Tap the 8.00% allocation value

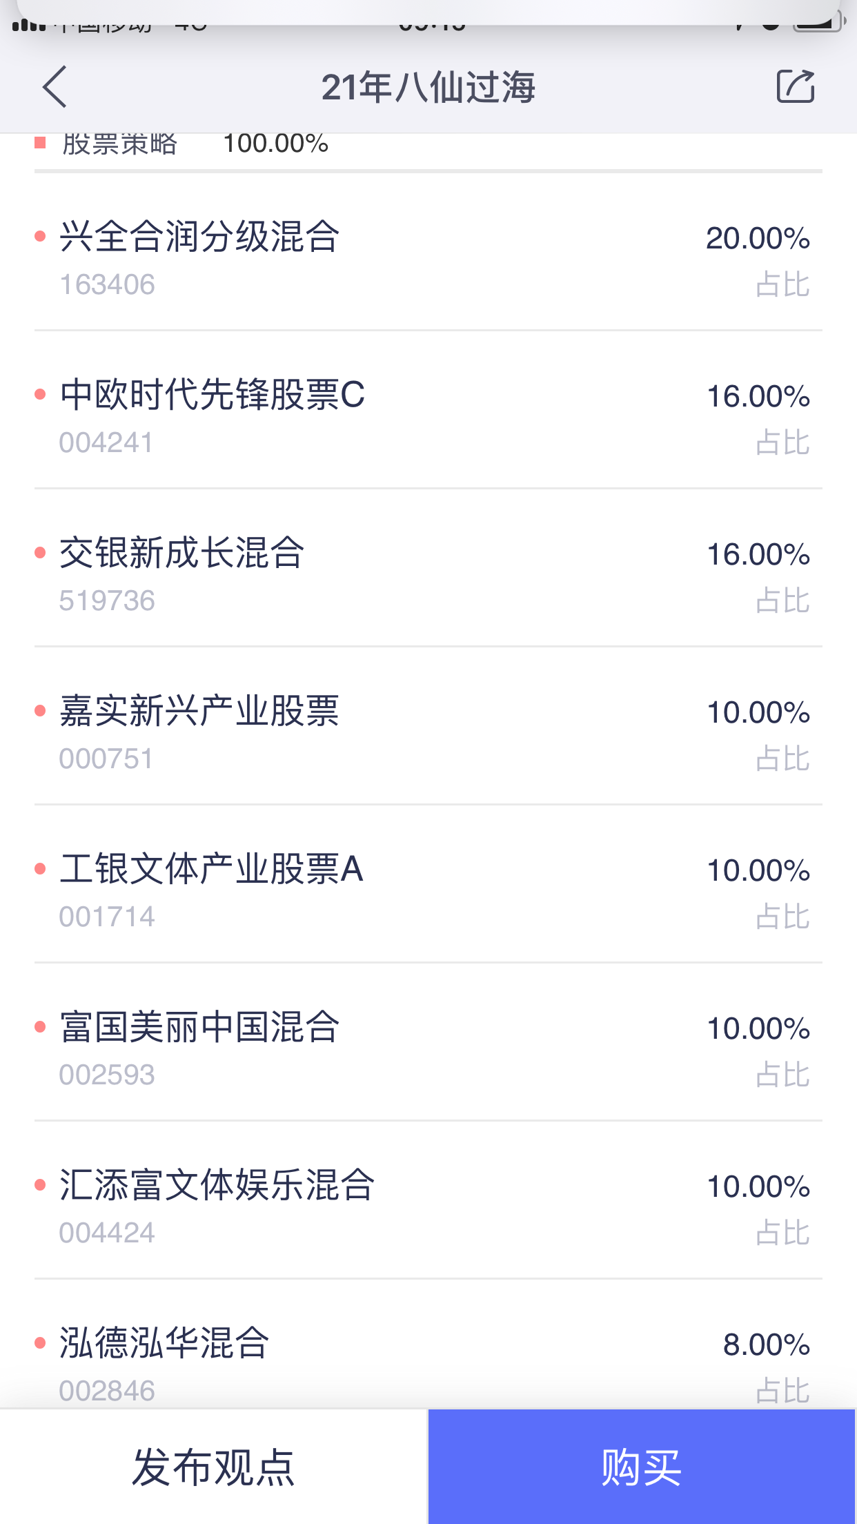click(x=766, y=1345)
